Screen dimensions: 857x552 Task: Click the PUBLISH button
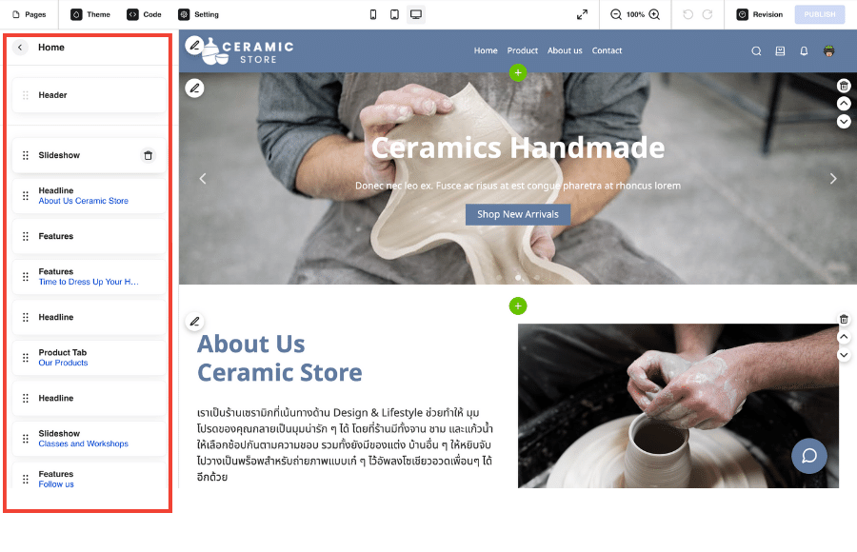819,15
